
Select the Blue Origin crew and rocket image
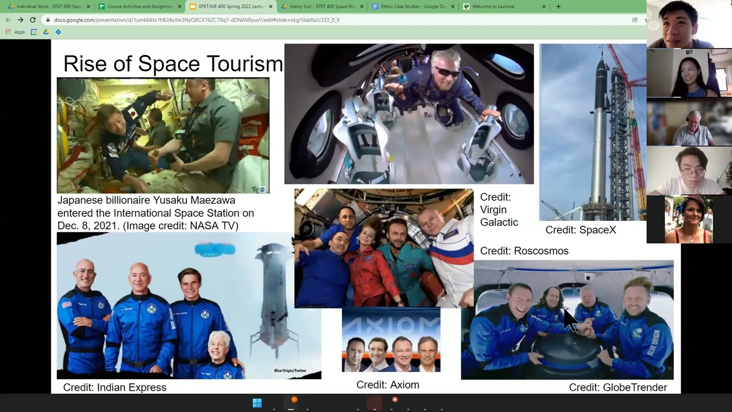pyautogui.click(x=189, y=306)
